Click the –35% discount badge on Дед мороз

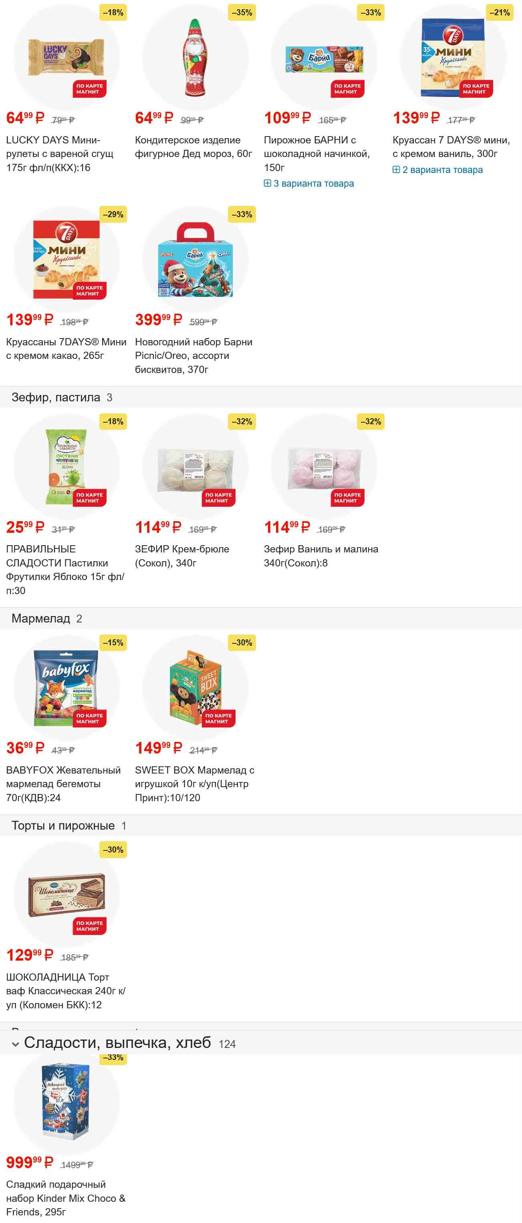(x=241, y=13)
